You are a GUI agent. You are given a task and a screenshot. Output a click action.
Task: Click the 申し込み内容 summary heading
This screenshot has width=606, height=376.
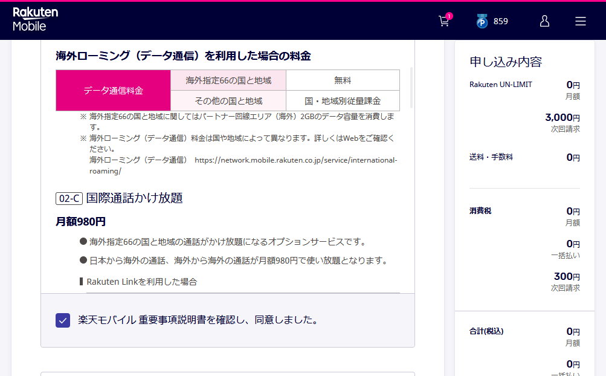506,62
